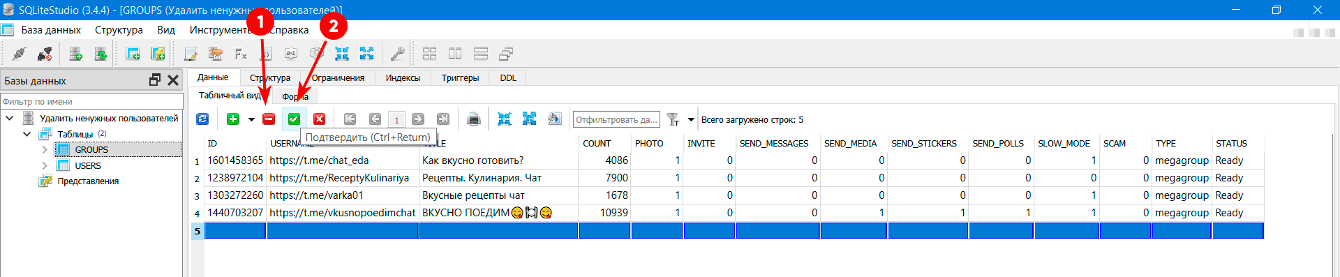Collapse the Таблицы tree node

tap(27, 134)
